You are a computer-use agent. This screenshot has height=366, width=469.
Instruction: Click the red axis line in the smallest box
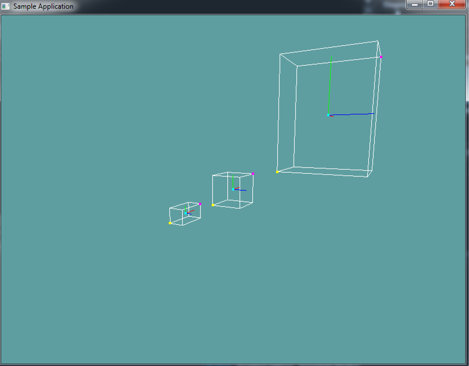point(191,211)
